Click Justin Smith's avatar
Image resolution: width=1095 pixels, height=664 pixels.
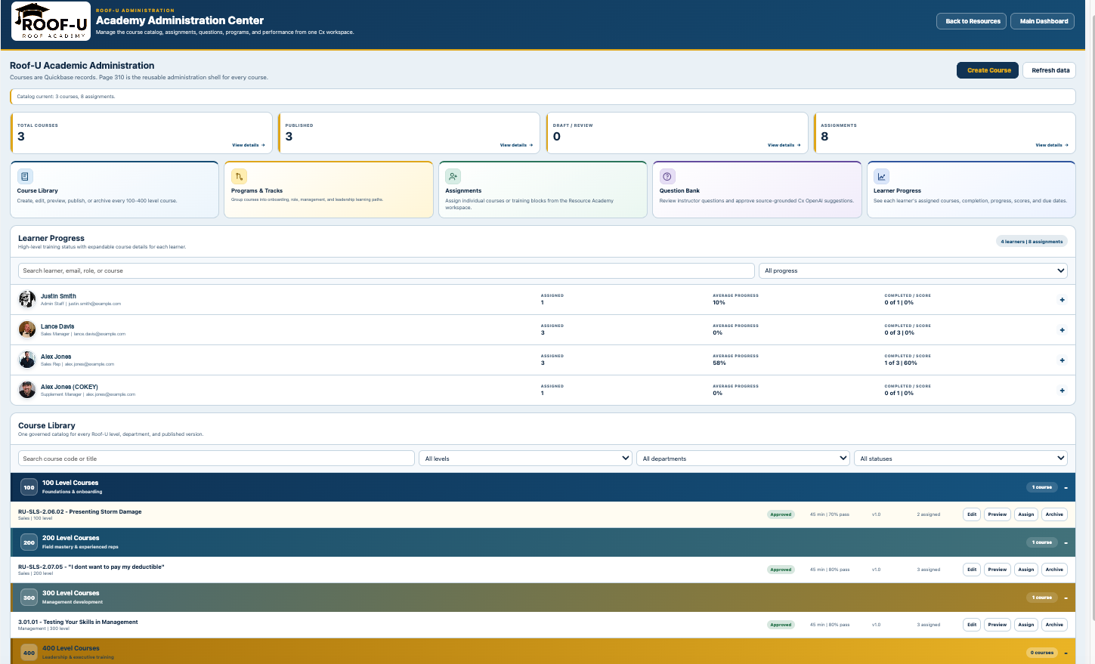point(27,299)
